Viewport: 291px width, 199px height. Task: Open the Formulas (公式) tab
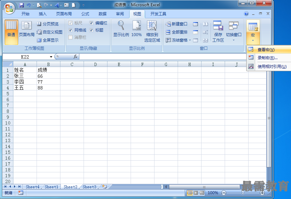85,14
